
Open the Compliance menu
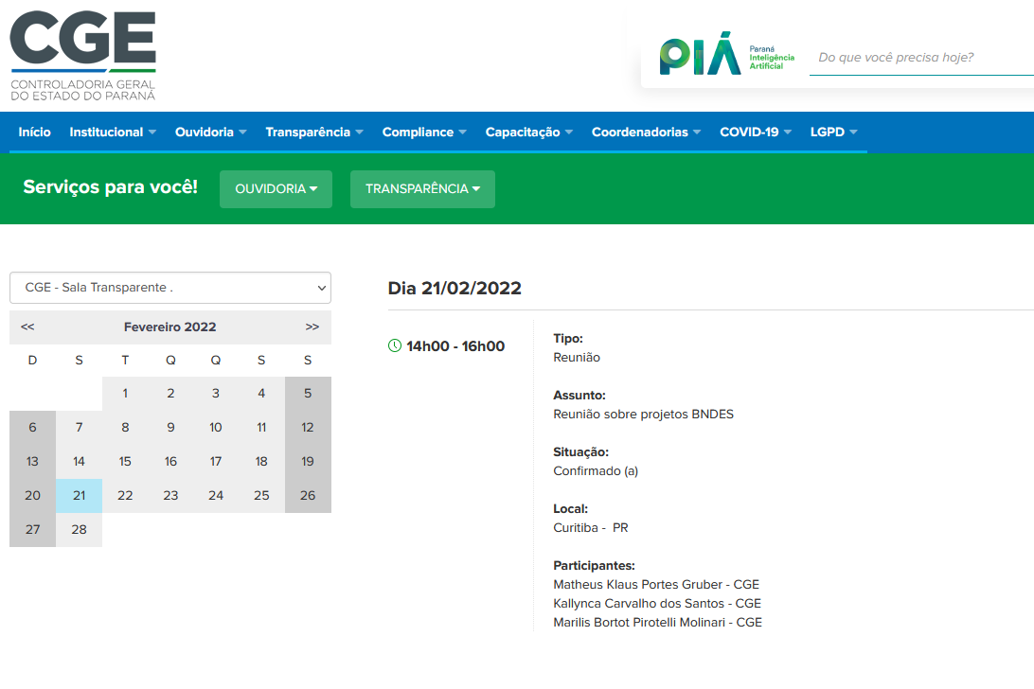tap(424, 132)
